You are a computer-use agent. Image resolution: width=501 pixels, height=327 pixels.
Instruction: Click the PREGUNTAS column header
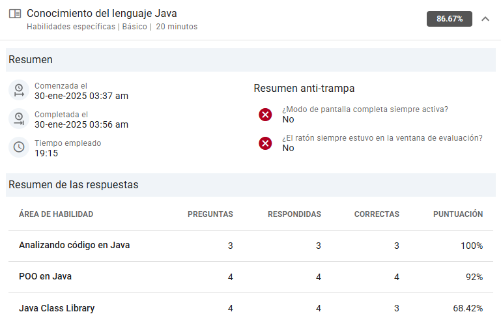click(x=210, y=214)
